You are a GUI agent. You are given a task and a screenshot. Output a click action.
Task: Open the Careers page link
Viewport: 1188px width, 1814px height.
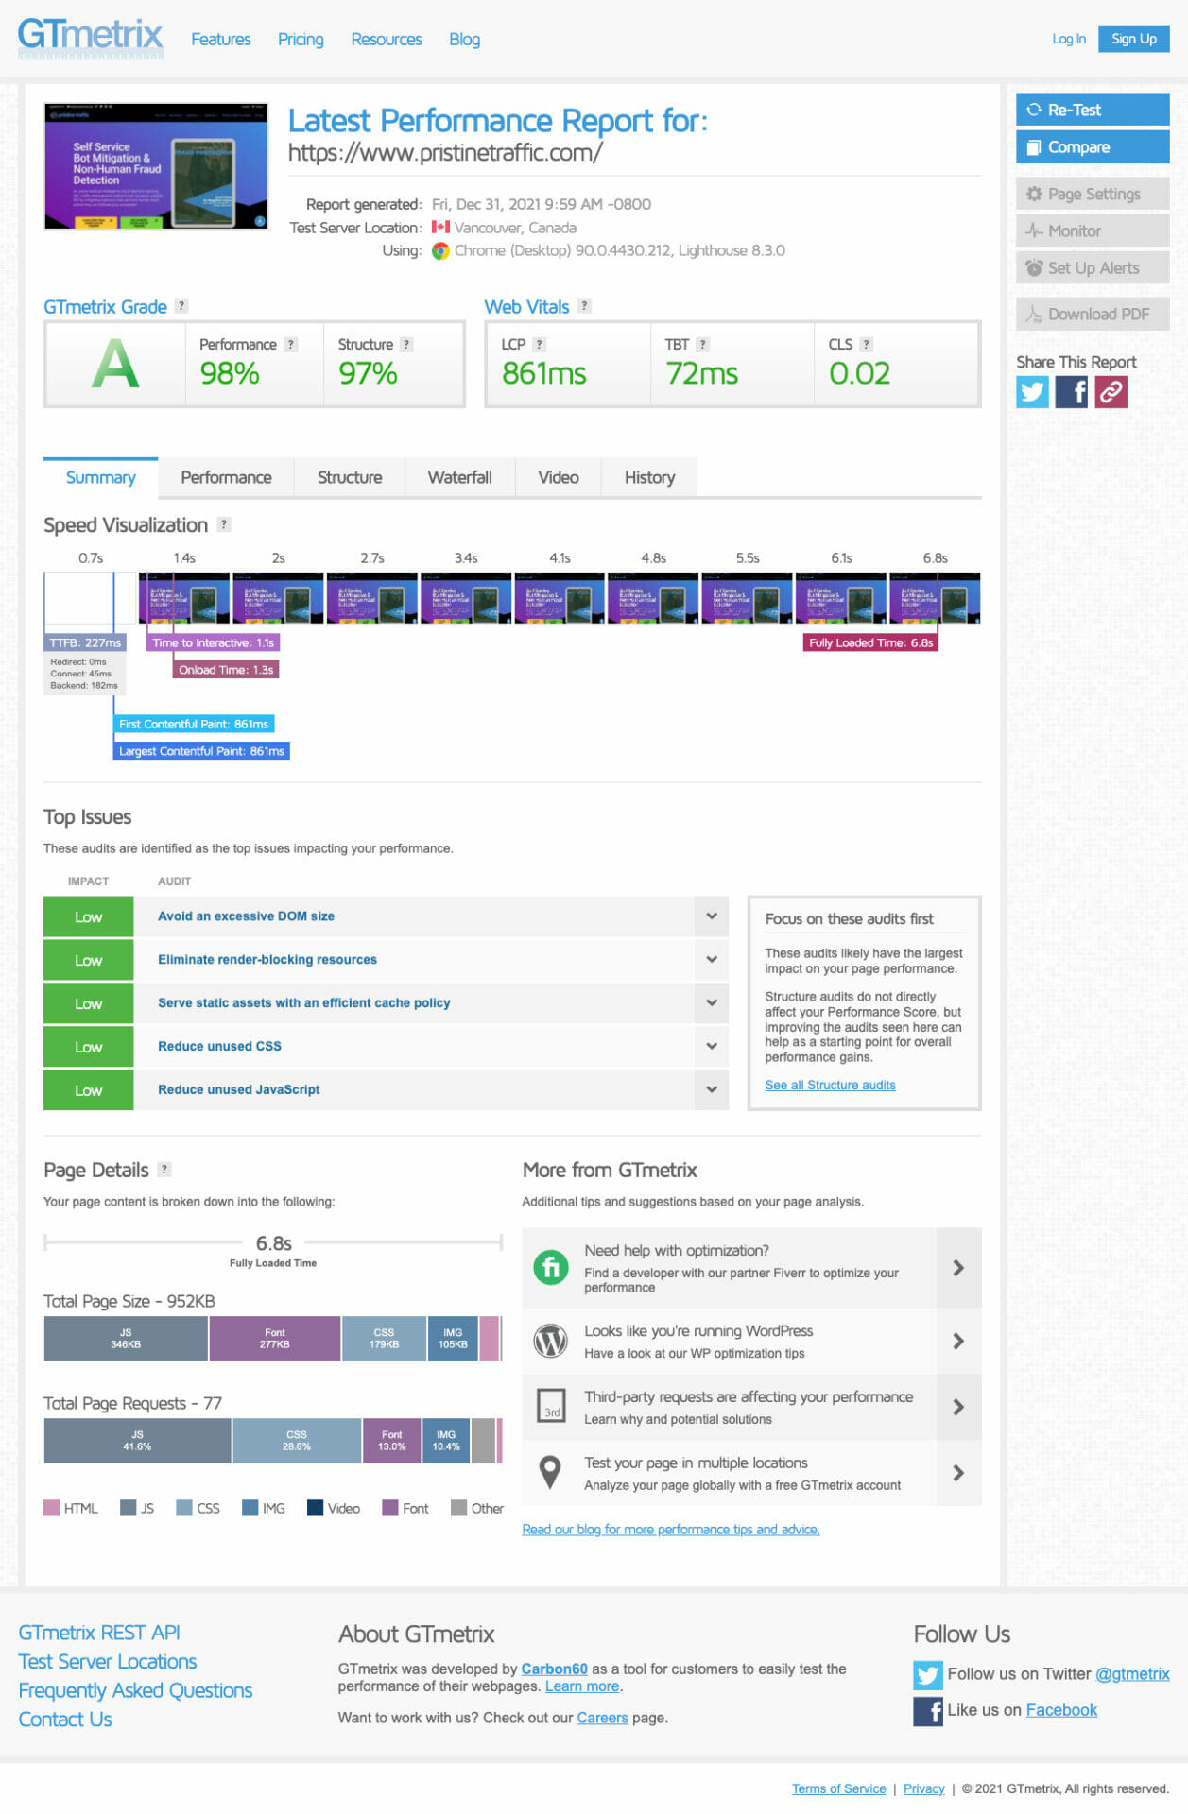(x=602, y=1718)
